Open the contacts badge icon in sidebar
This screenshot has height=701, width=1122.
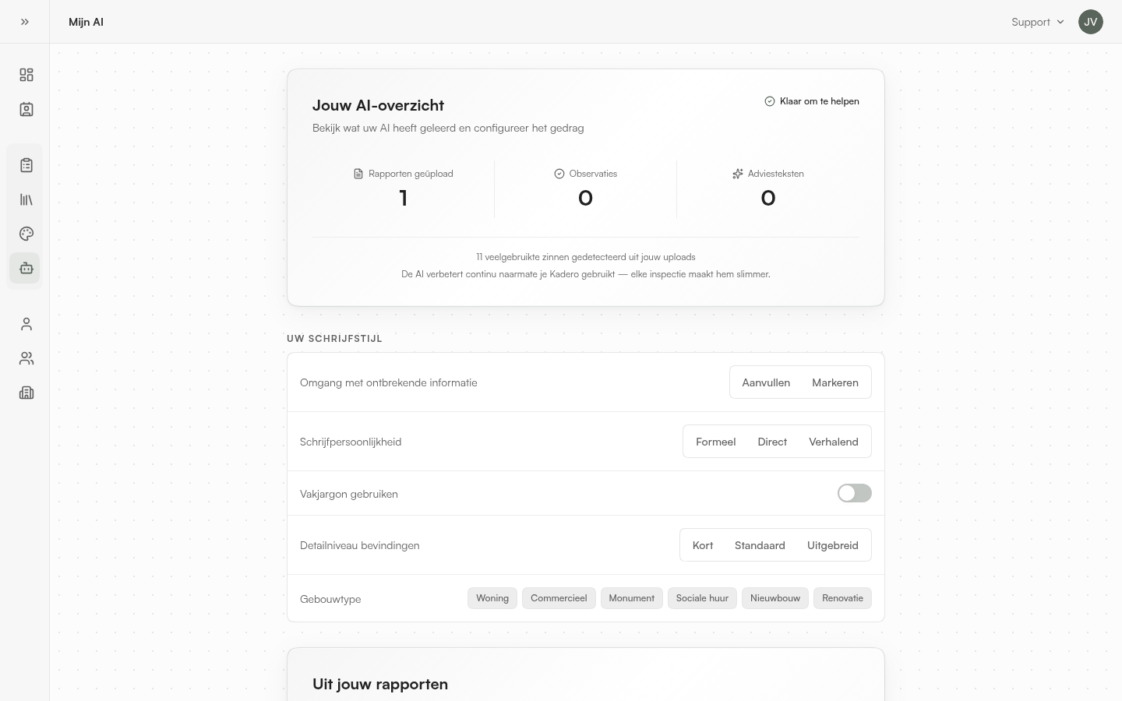[x=26, y=109]
